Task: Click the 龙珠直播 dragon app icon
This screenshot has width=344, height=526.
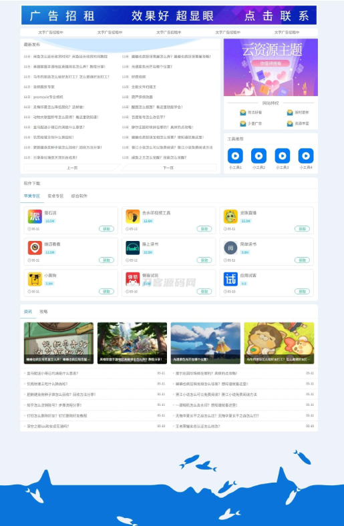Action: (x=230, y=216)
